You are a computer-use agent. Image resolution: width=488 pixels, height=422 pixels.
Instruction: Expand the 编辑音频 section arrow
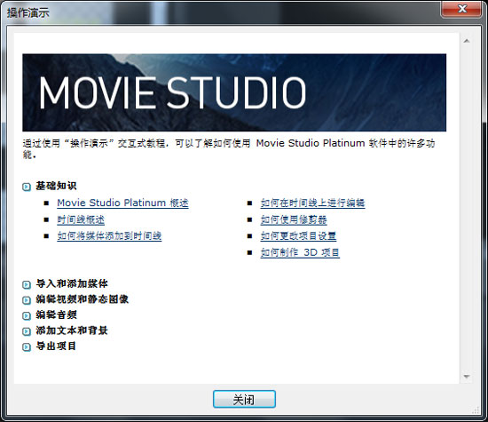tap(27, 315)
